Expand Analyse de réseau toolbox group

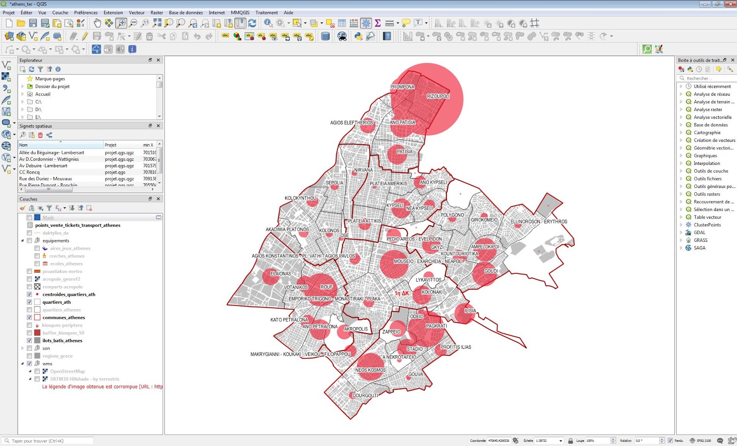click(681, 94)
